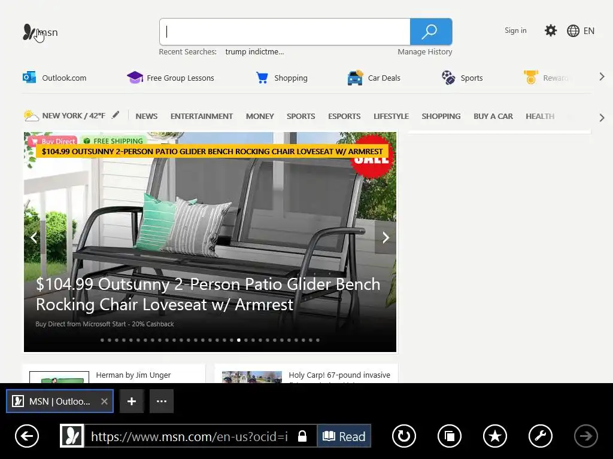
Task: Click the Holy Carp article thumbnail
Action: [252, 377]
